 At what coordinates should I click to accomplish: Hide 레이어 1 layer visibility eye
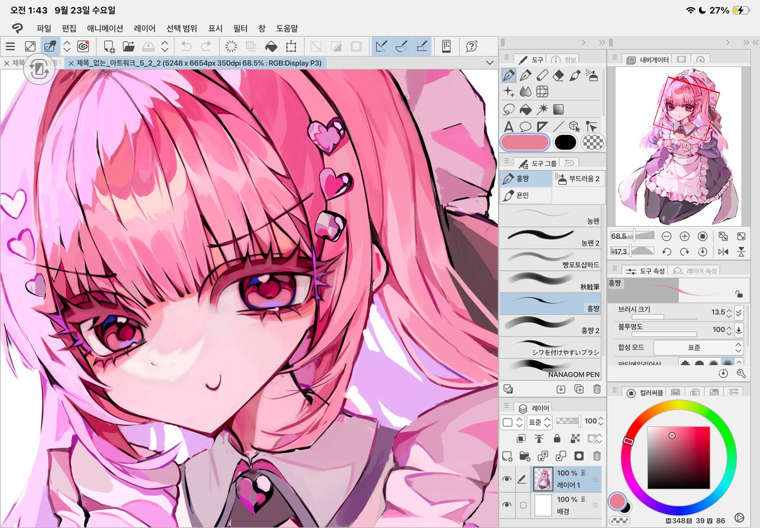tap(507, 480)
